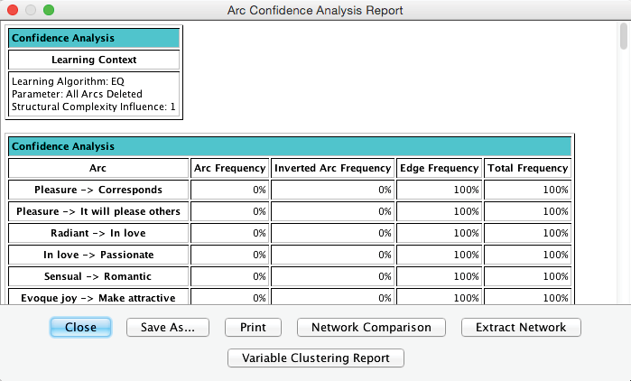Print the confidence analysis report
631x381 pixels.
pos(253,327)
